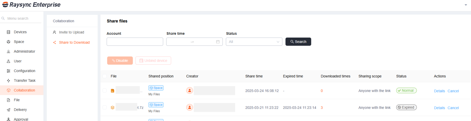Click expired time 2025-03-24 11:23:14
The image size is (471, 121).
click(x=300, y=108)
